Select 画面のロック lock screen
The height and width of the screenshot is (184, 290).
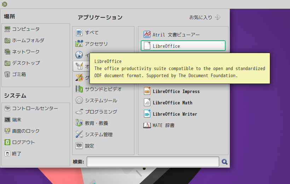[x=22, y=131]
